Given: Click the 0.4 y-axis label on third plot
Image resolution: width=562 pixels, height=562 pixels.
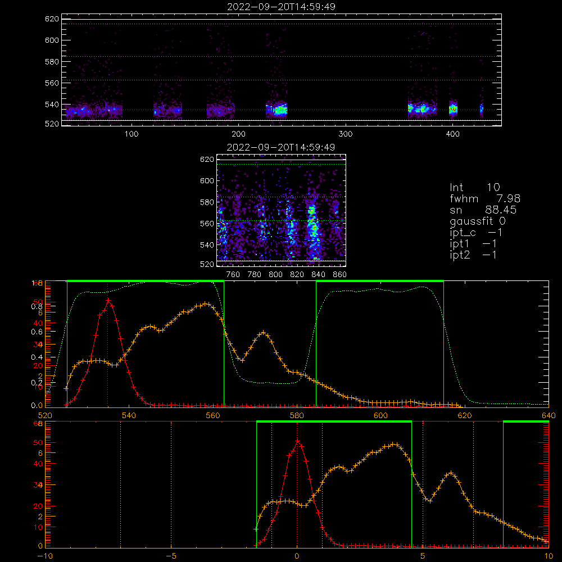Looking at the screenshot, I should pos(37,357).
